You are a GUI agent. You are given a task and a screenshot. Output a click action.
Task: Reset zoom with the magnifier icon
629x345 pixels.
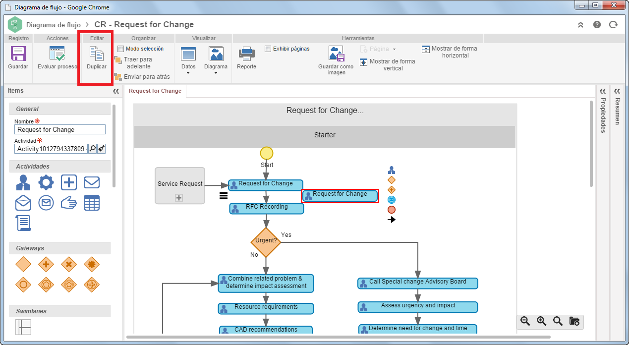click(558, 321)
